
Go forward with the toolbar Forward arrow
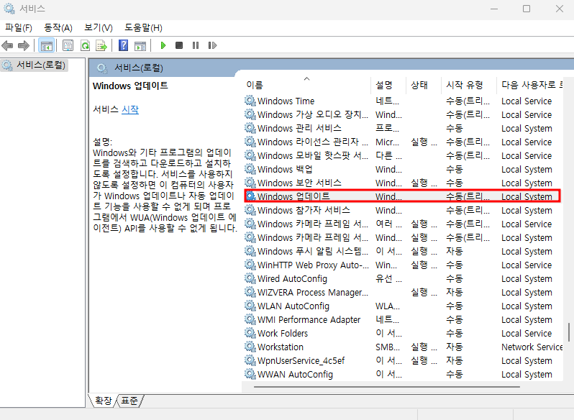click(24, 45)
